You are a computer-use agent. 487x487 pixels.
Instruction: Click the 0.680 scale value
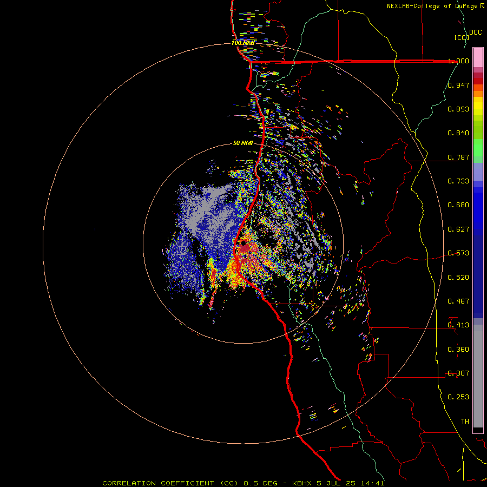coord(458,205)
